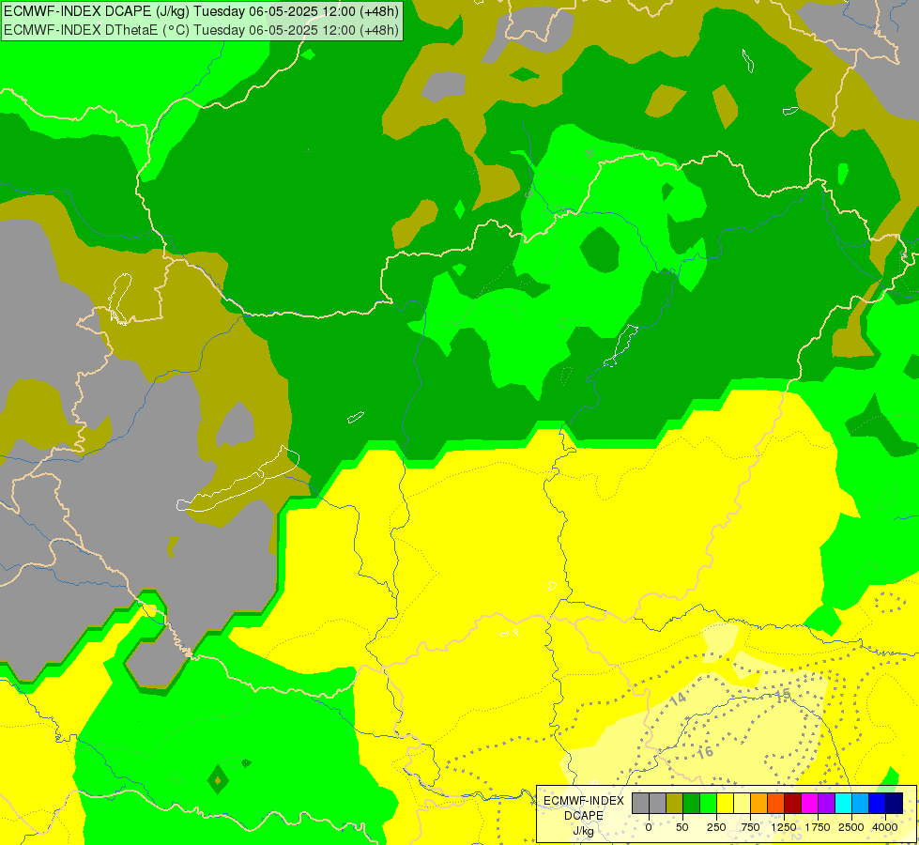Select the orange legend swatch
Image resolution: width=919 pixels, height=845 pixels.
759,804
